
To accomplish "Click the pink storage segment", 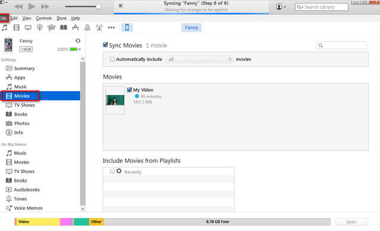I will (x=66, y=222).
